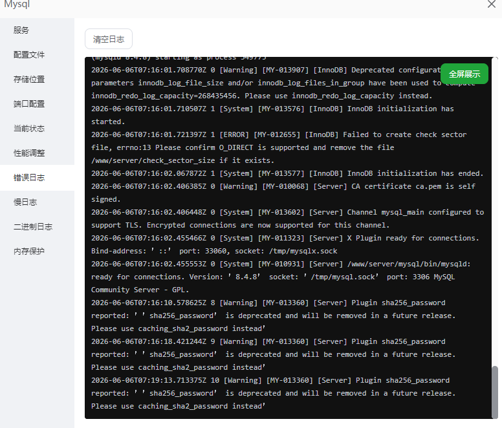Click the 07:16:18.421244Z warning log line
Screen dimensions: 502x428
coord(268,341)
